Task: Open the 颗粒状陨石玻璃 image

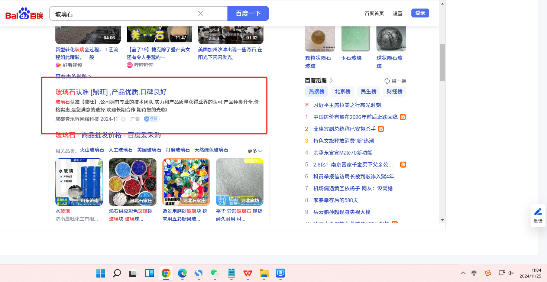Action: (x=320, y=39)
